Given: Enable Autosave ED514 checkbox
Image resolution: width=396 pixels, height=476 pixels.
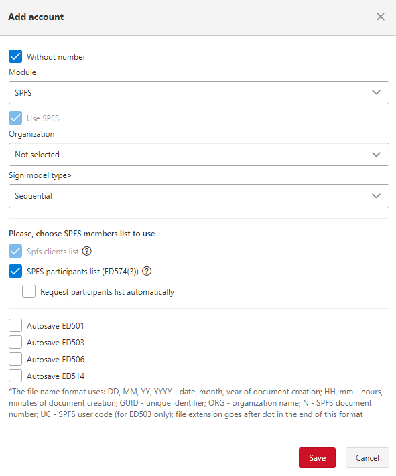Looking at the screenshot, I should click(x=15, y=376).
